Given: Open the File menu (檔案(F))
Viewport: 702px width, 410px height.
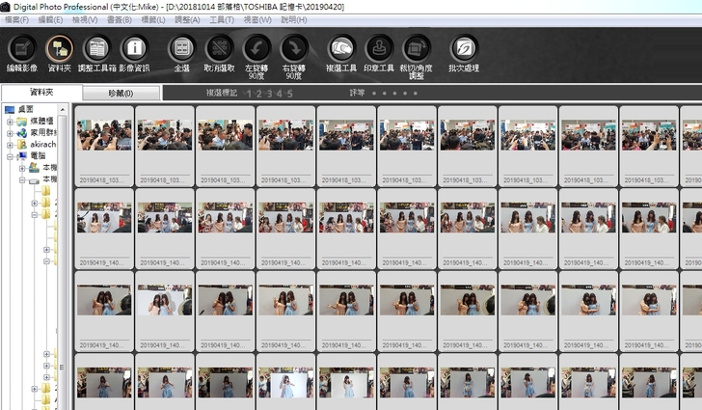Looking at the screenshot, I should tap(16, 19).
